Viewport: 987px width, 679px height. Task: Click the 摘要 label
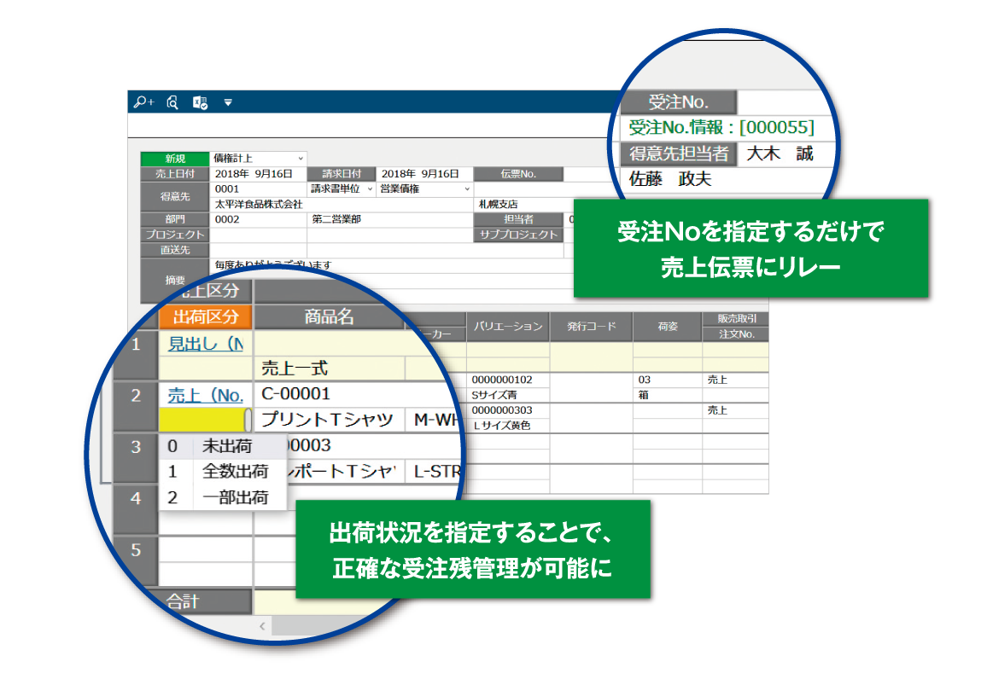click(175, 281)
